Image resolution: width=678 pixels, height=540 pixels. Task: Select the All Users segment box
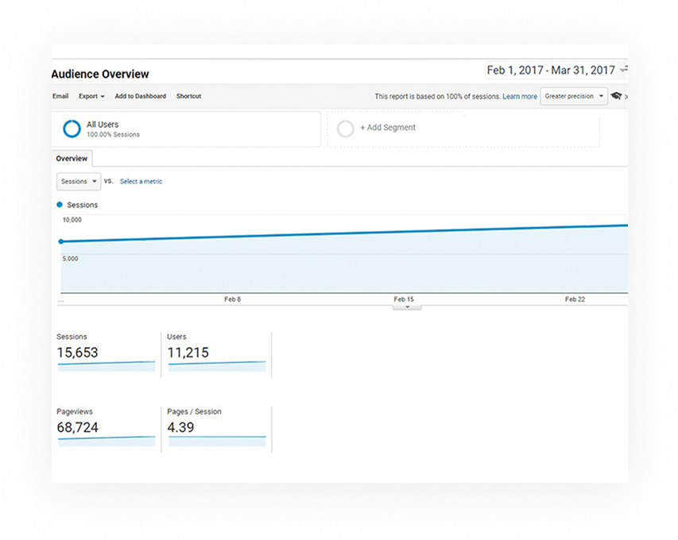[x=186, y=129]
